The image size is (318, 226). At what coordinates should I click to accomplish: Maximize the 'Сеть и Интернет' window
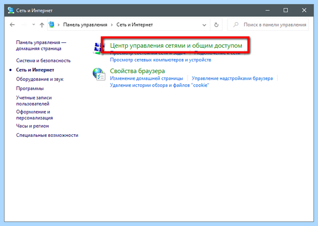click(x=286, y=10)
